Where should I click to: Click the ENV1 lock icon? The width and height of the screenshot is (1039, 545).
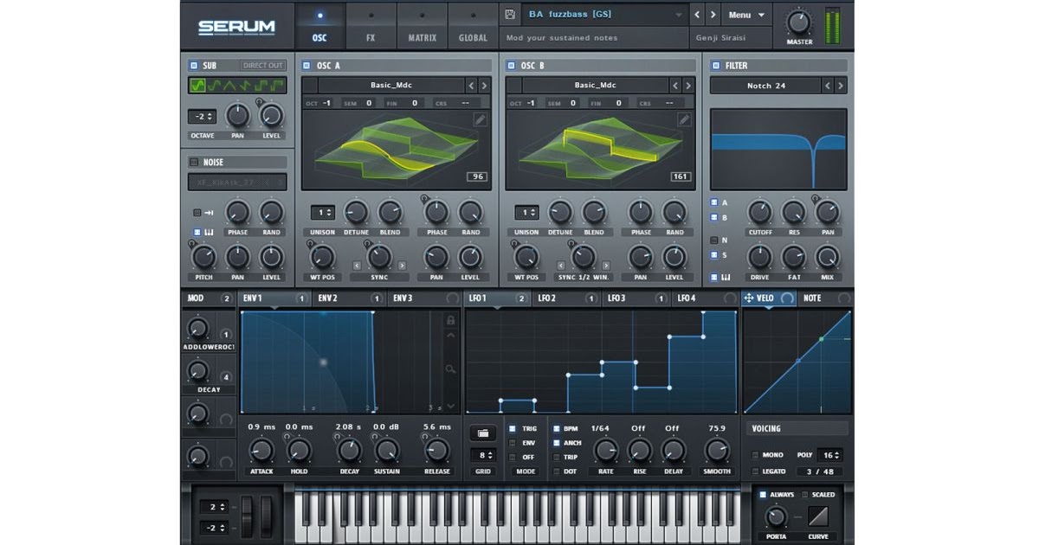click(450, 320)
